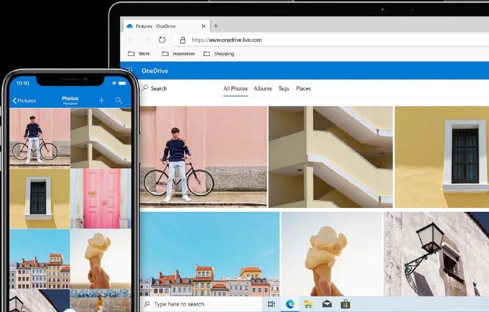Open the OneDrive app launcher grid
The height and width of the screenshot is (312, 489).
tap(129, 70)
